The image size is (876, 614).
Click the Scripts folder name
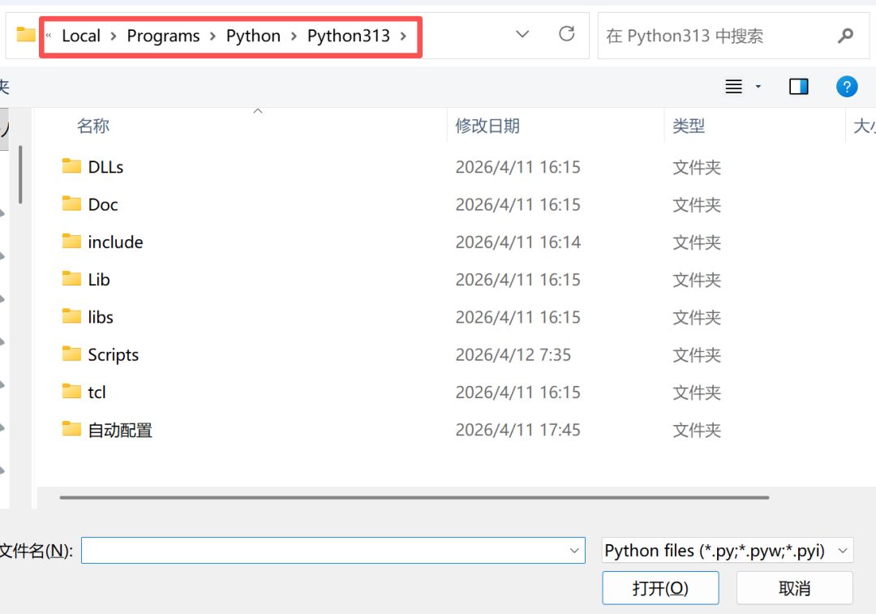pos(114,354)
